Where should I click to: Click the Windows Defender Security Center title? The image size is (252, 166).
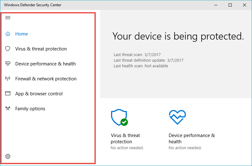33,5
